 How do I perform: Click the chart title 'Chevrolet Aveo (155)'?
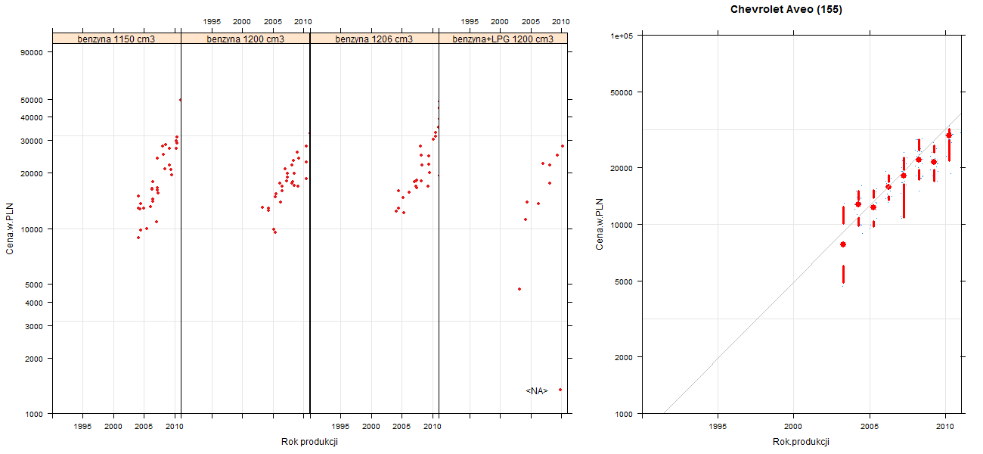coord(786,10)
